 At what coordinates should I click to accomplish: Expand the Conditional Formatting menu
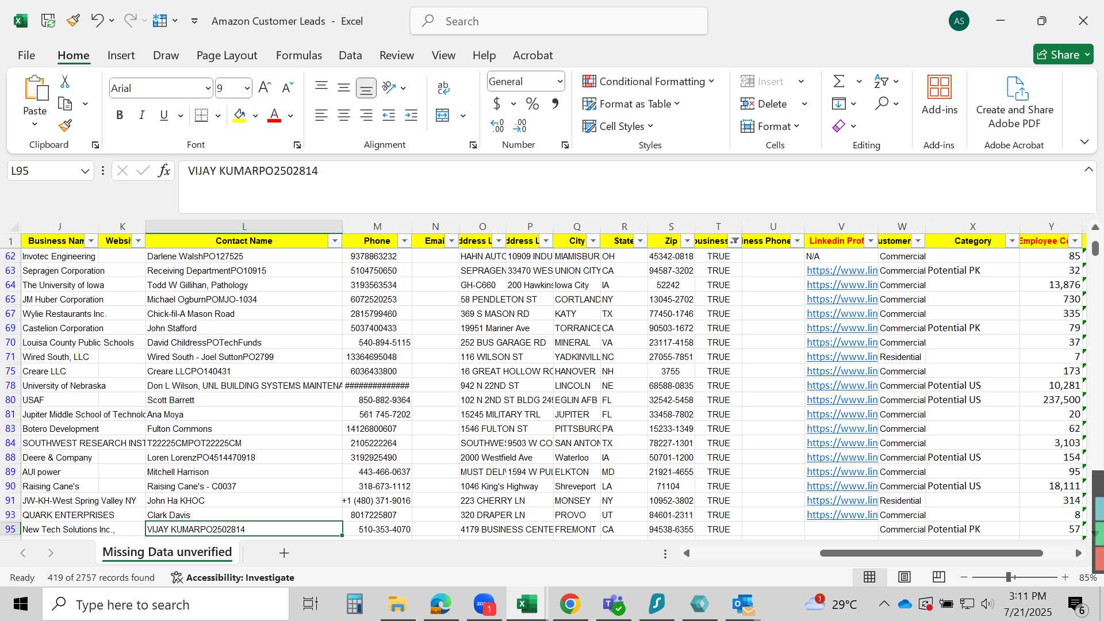649,81
